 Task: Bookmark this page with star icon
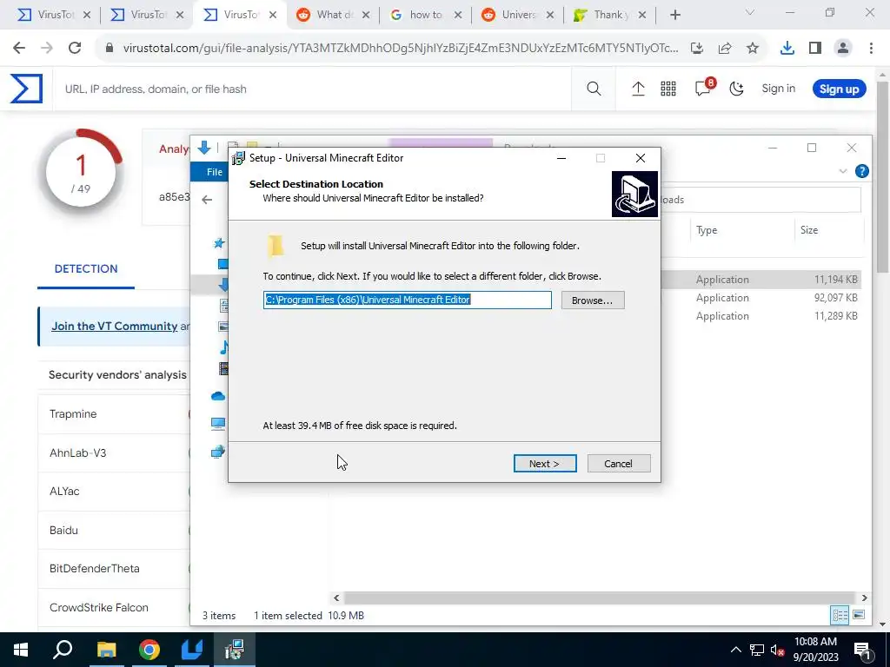pos(753,49)
